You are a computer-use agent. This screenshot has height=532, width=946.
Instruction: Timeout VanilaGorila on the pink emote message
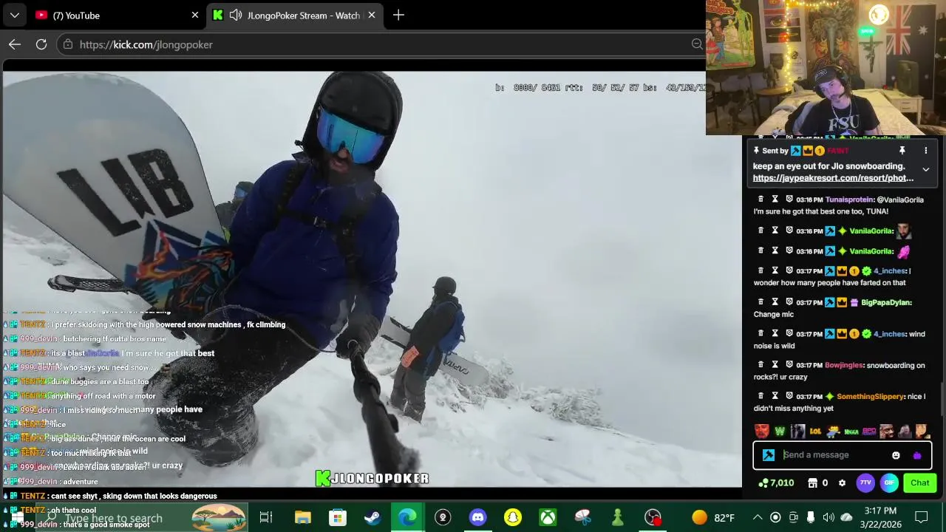tap(775, 250)
